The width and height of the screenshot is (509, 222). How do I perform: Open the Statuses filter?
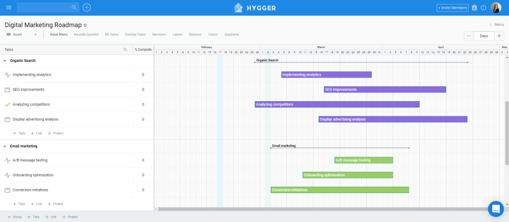click(x=195, y=35)
